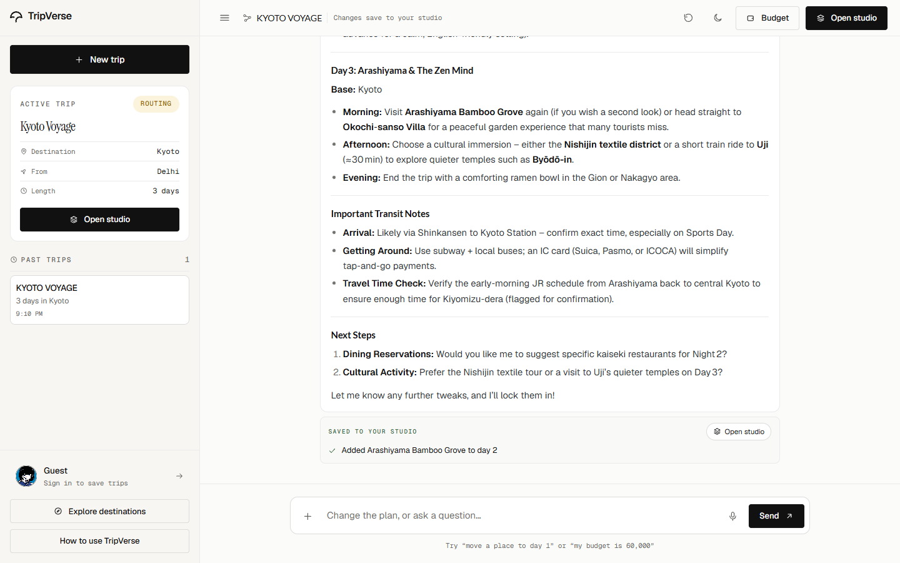Image resolution: width=900 pixels, height=563 pixels.
Task: Click the sign-in arrow next to Guest
Action: tap(179, 476)
